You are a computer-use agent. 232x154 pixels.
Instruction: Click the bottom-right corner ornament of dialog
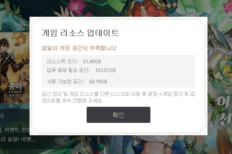(x=202, y=130)
